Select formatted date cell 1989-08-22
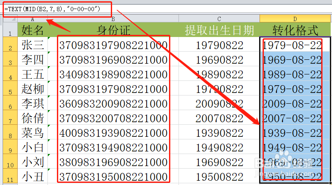The image size is (332, 185). [295, 74]
